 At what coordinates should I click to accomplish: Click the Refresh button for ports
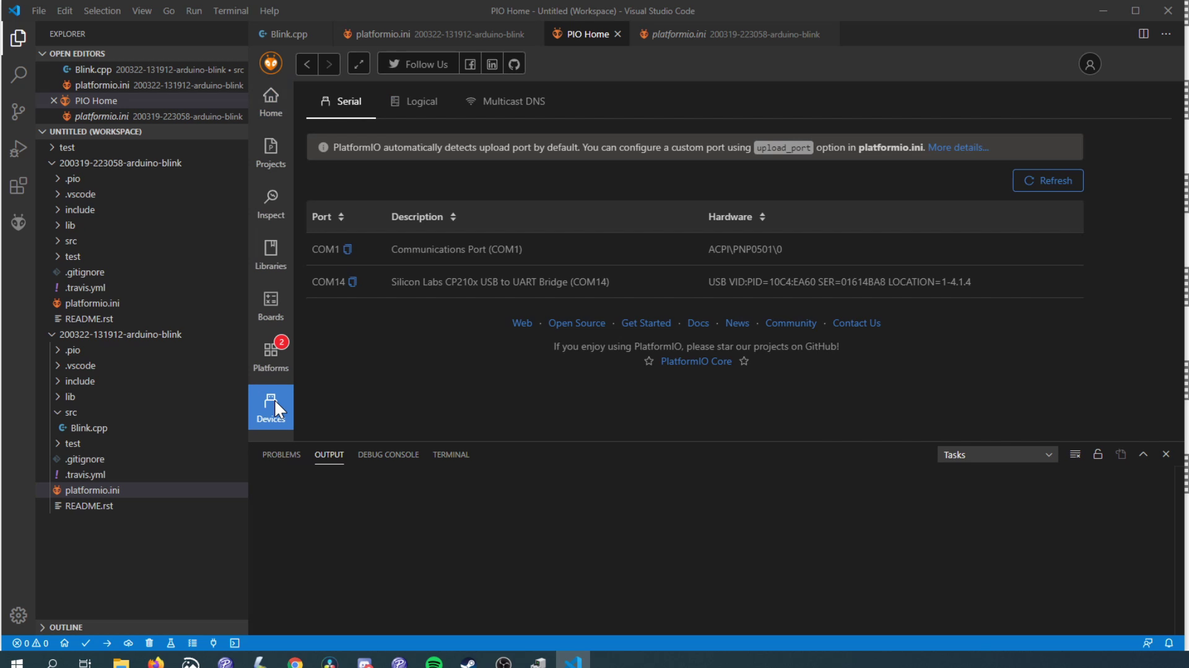point(1047,181)
